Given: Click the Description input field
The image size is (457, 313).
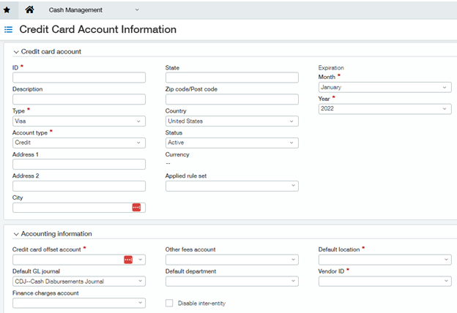Looking at the screenshot, I should (x=79, y=99).
